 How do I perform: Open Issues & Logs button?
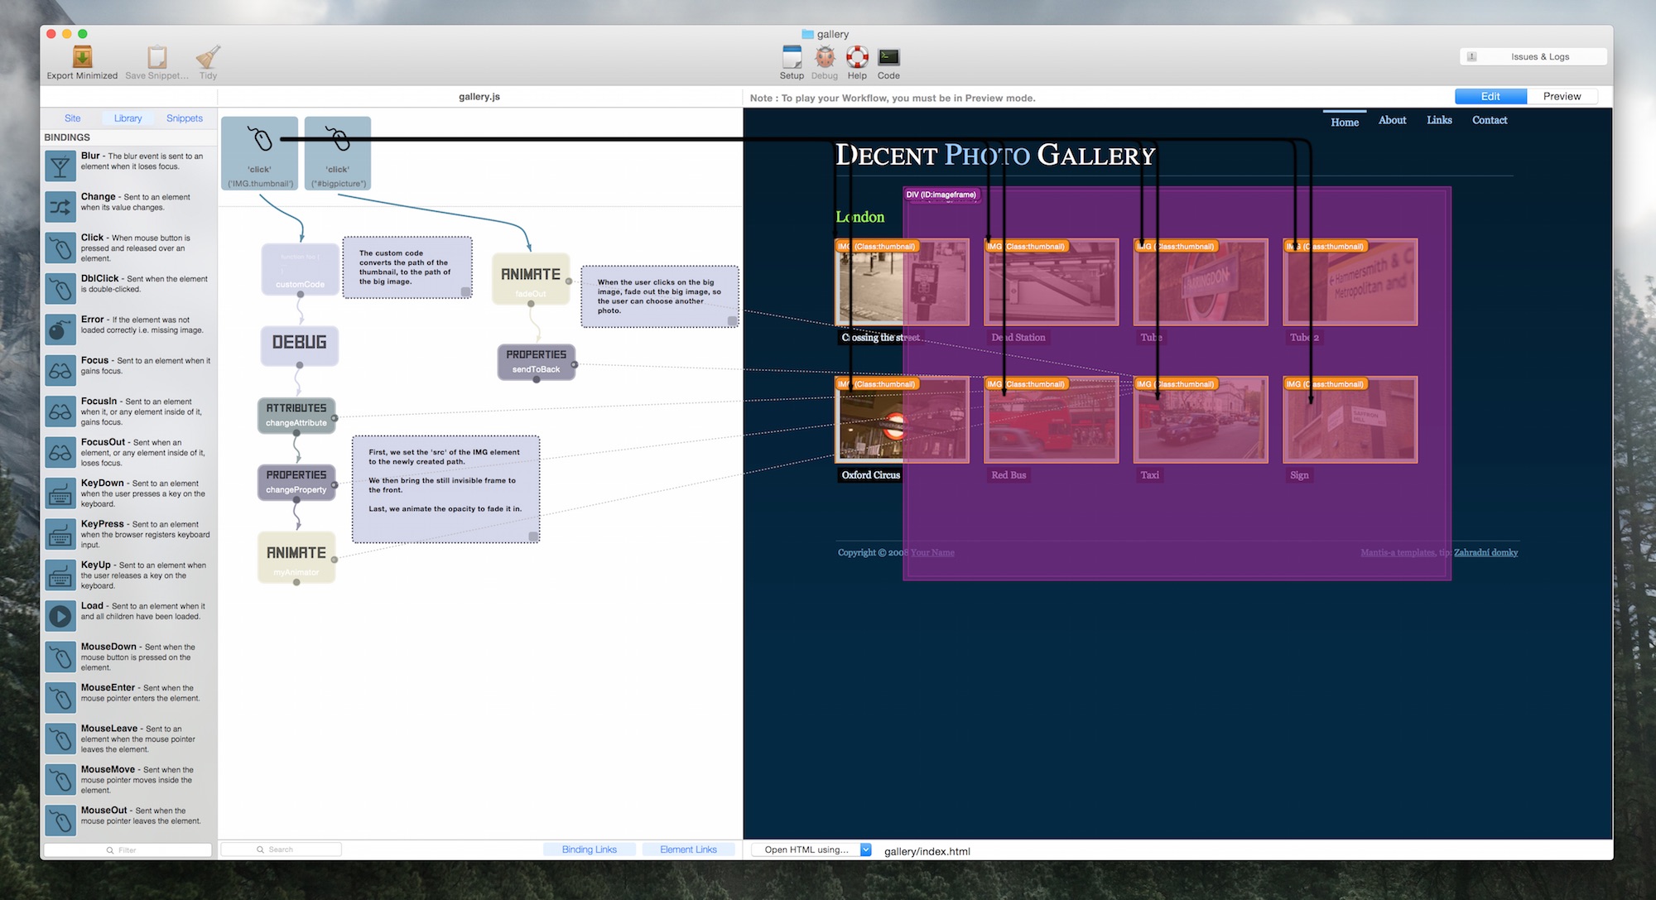[1533, 56]
